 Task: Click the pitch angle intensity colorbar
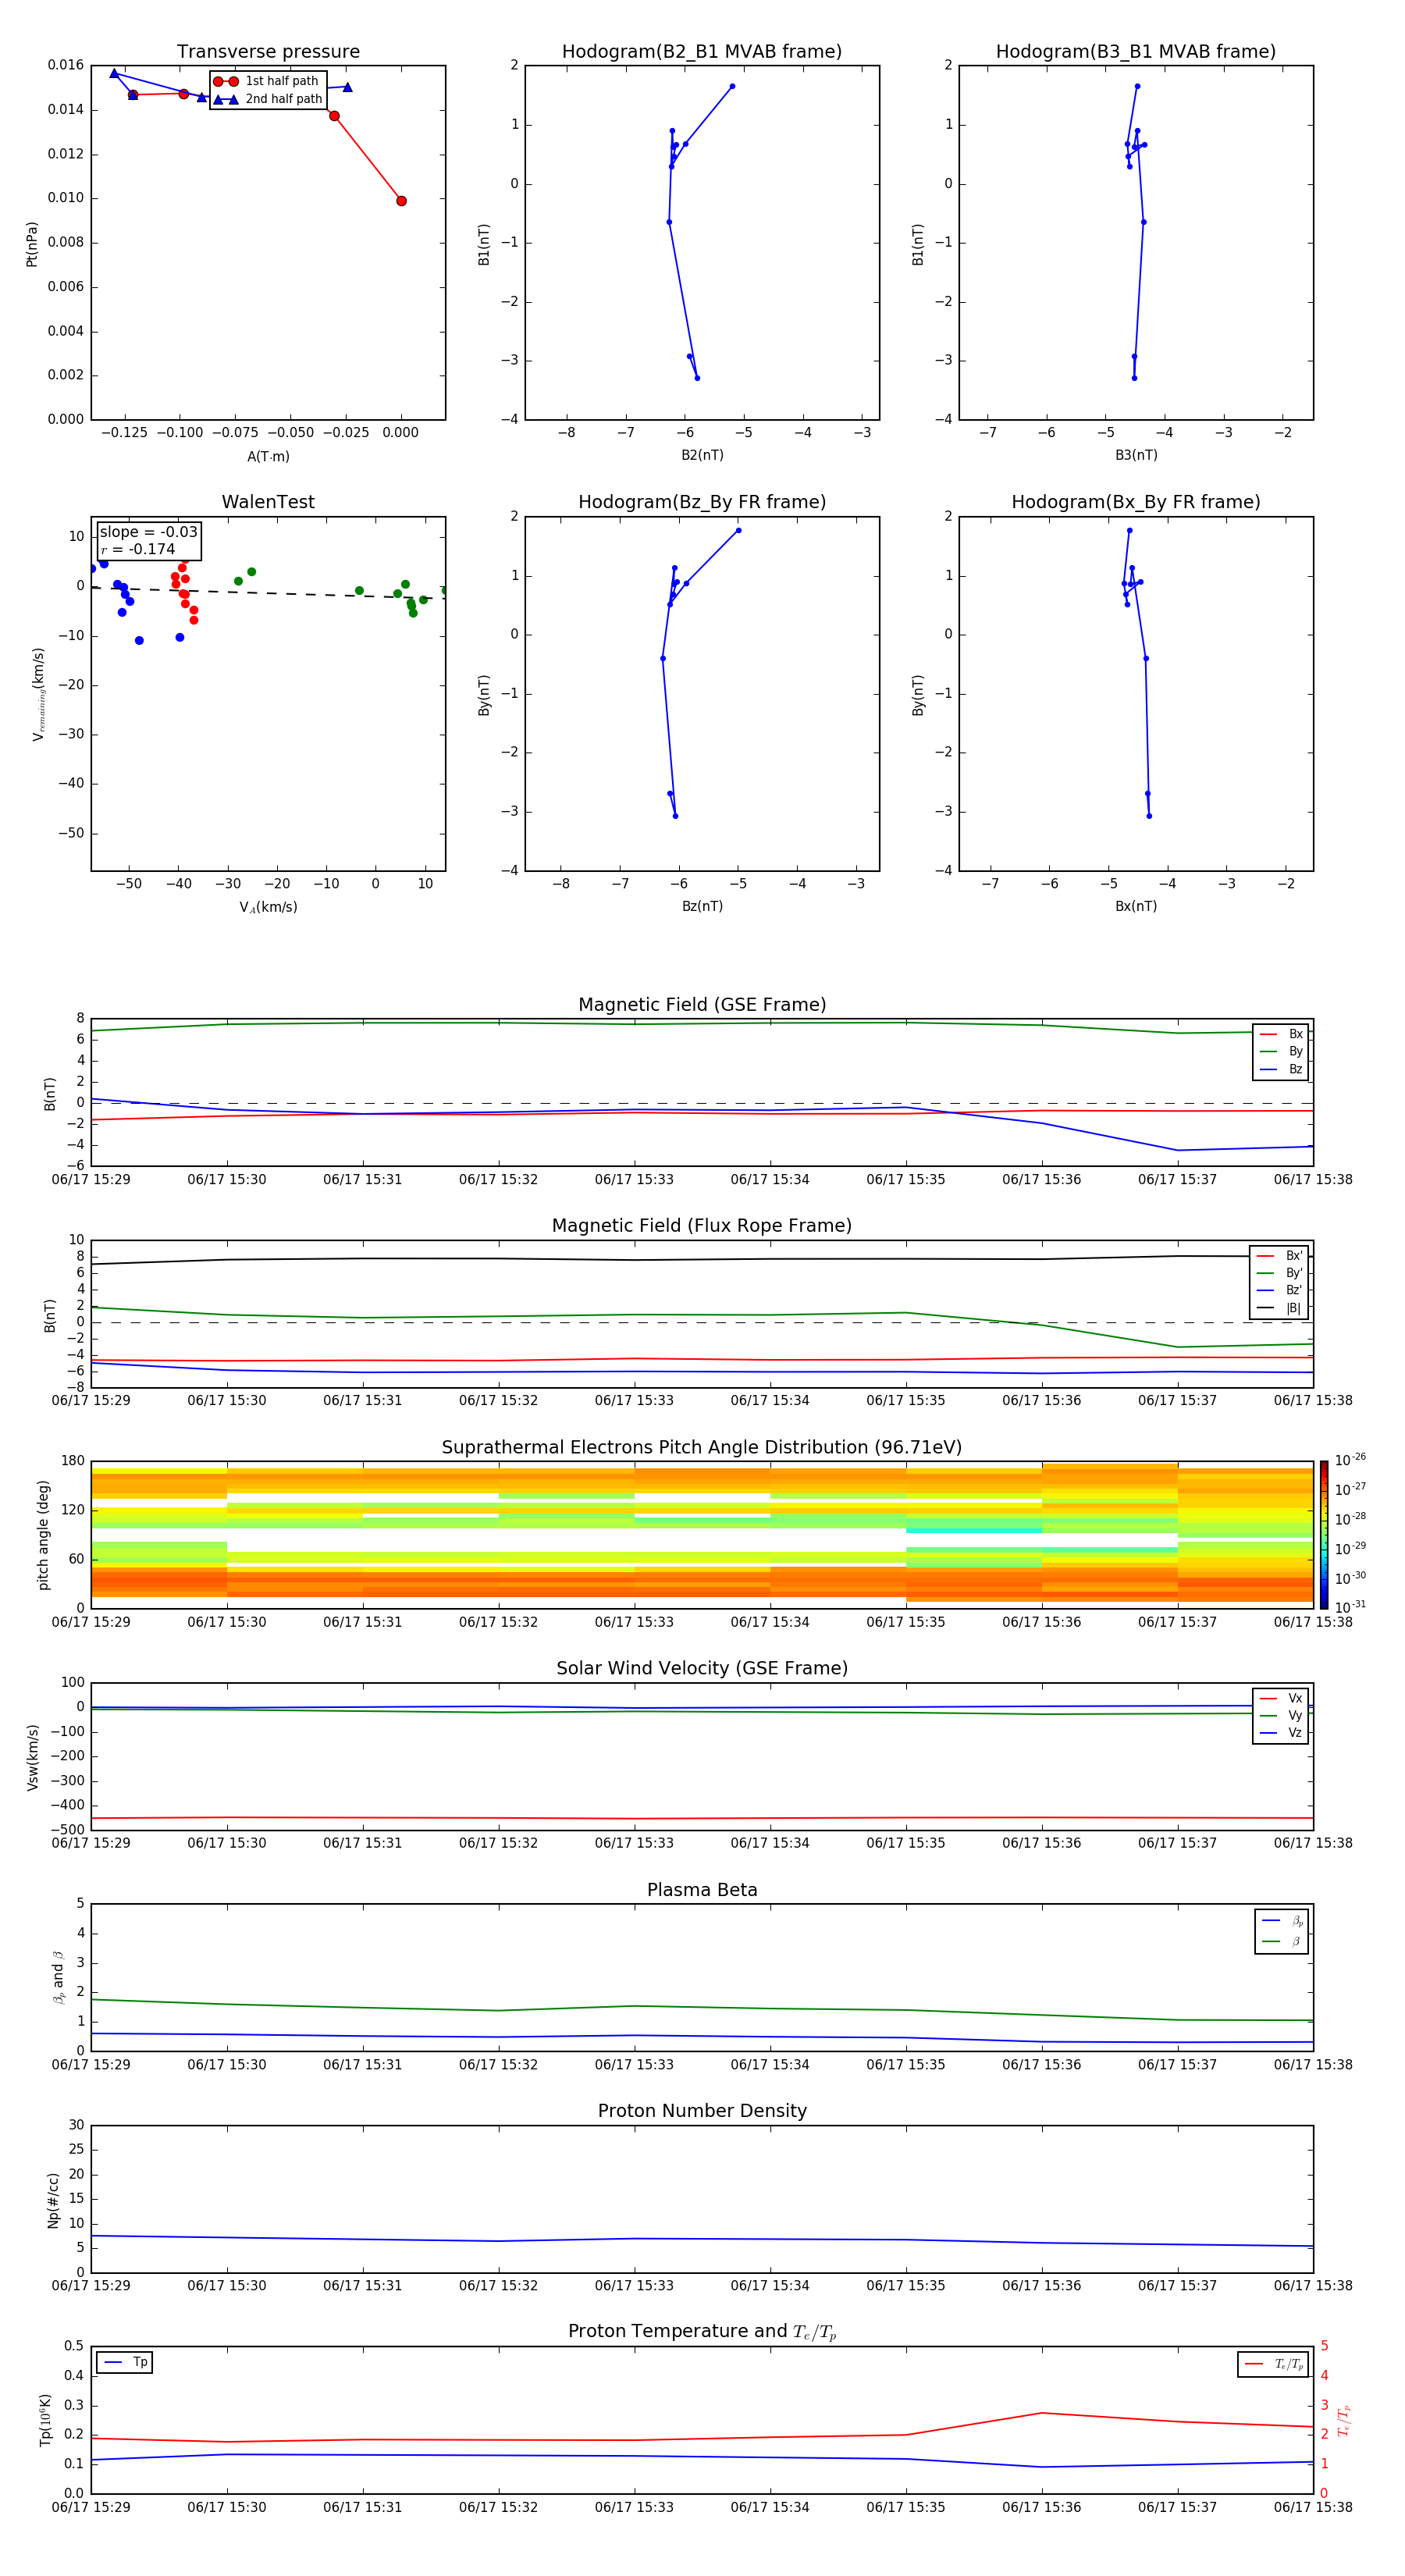click(1324, 1535)
